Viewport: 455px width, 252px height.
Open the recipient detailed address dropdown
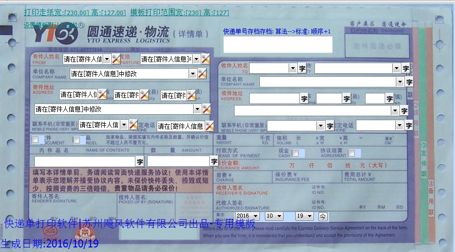tap(395, 111)
